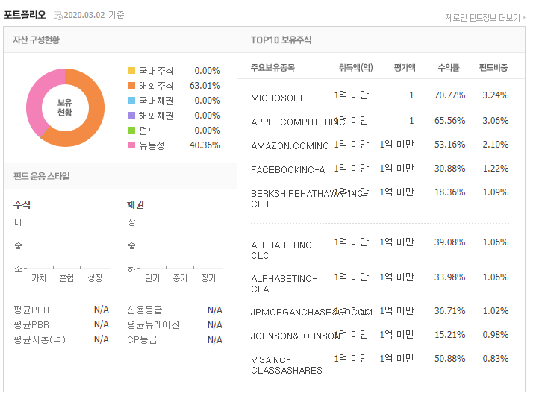Click the 장기 axis label
Screen dimensions: 539x402
point(208,277)
